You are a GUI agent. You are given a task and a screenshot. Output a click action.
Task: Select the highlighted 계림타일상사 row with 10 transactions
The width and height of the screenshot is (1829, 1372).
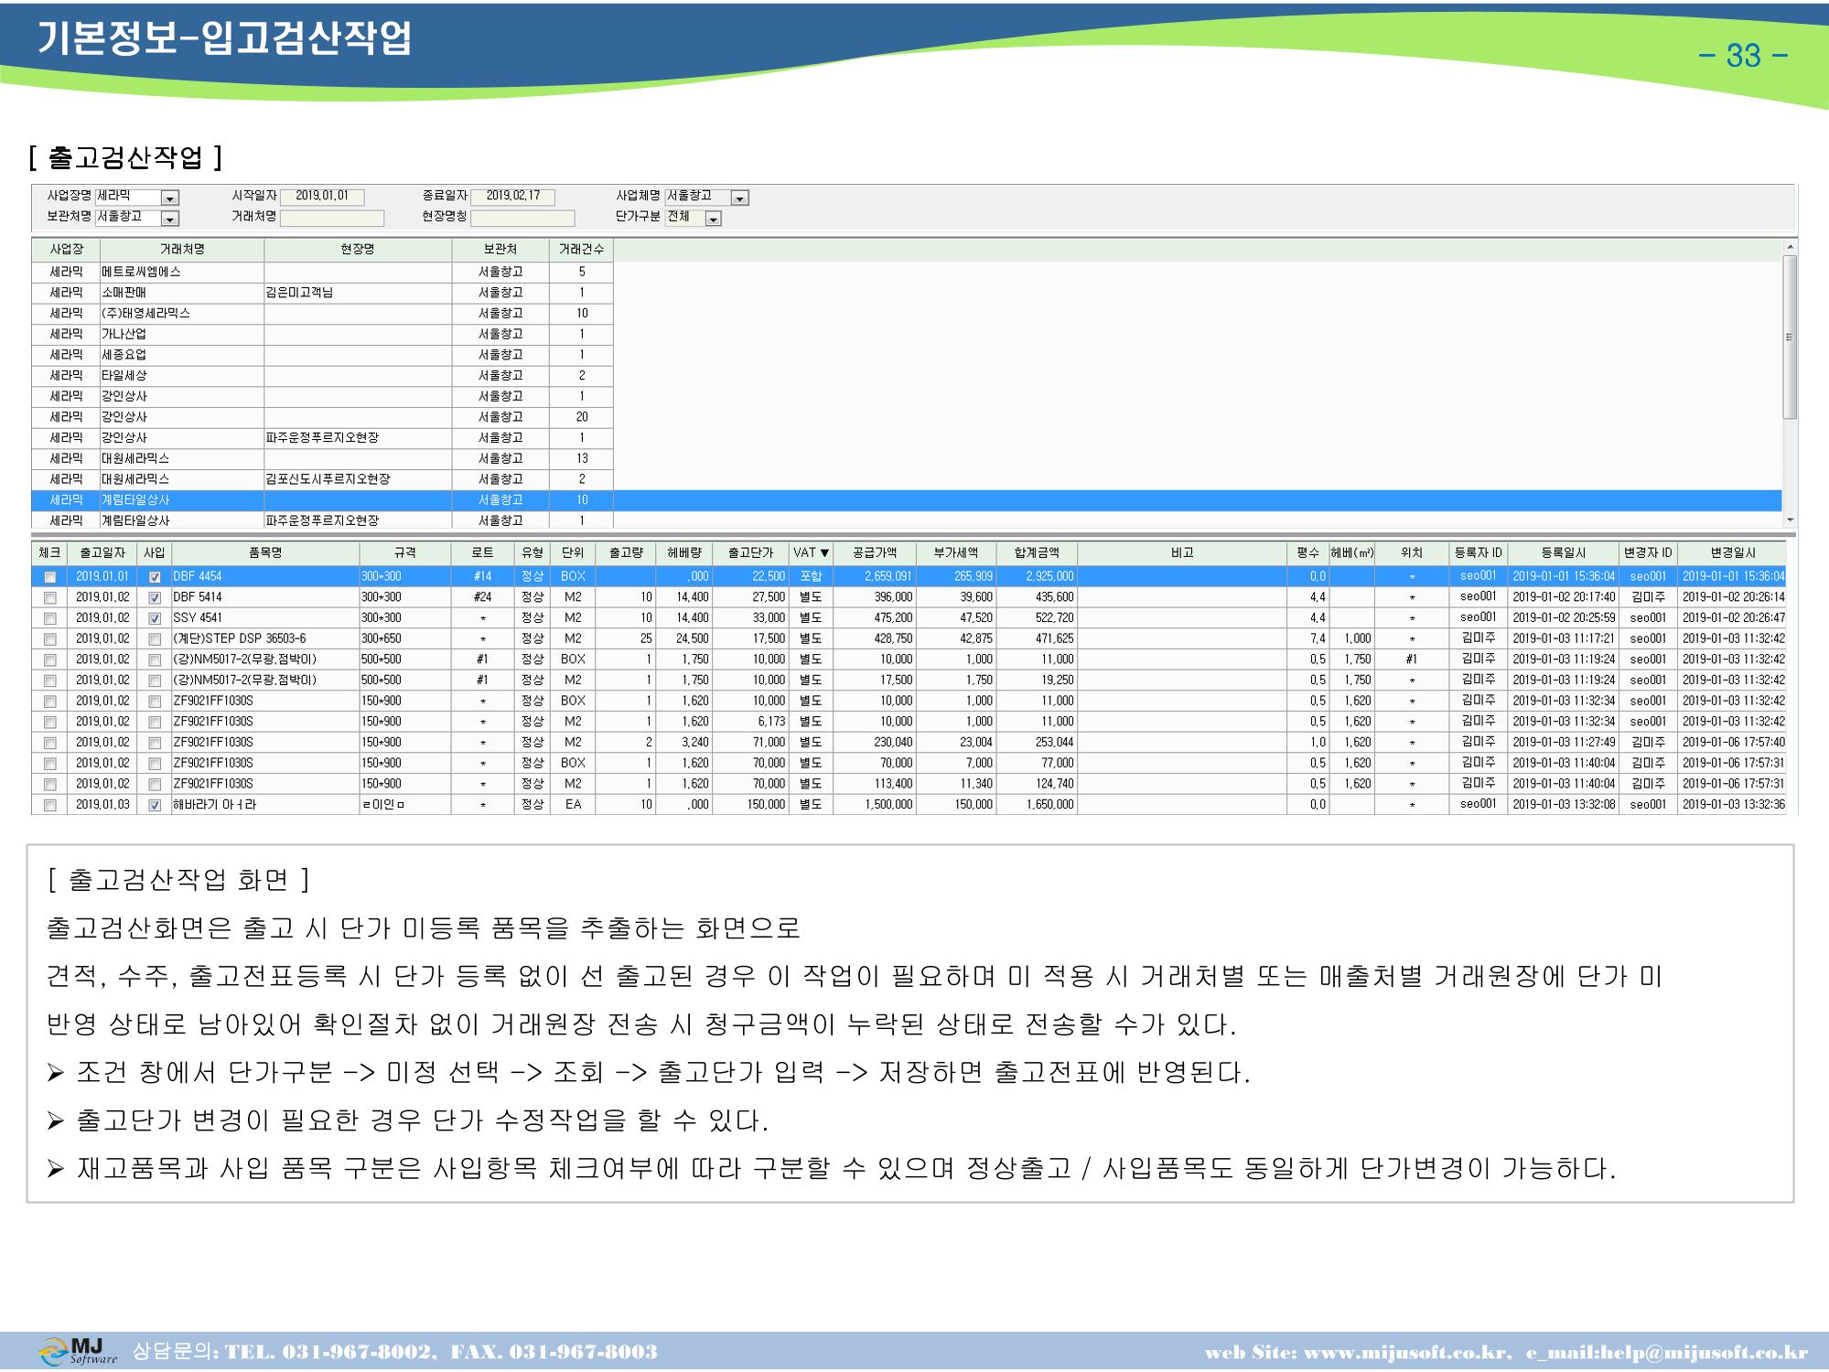pos(907,500)
